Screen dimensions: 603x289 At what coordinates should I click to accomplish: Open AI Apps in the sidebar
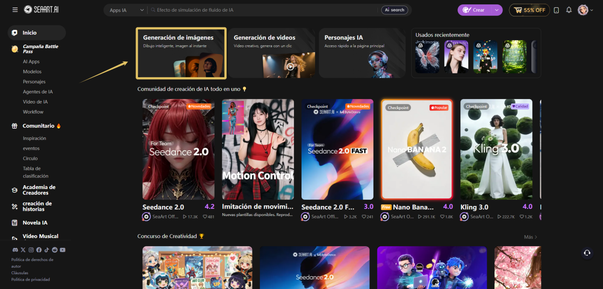coord(31,62)
